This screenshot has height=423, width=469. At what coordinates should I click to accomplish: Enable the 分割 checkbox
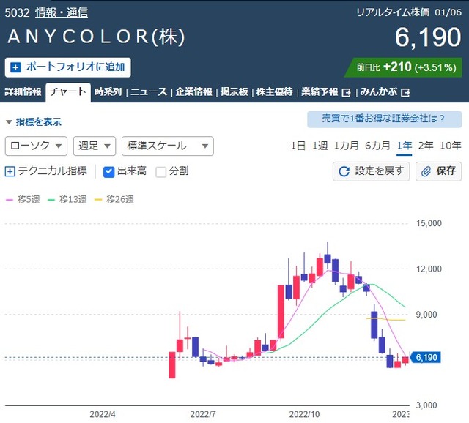[161, 172]
